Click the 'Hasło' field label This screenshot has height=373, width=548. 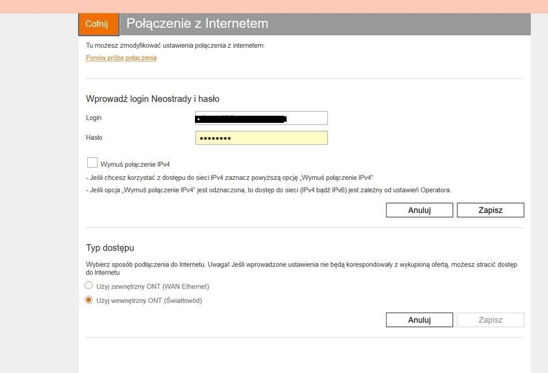(94, 138)
